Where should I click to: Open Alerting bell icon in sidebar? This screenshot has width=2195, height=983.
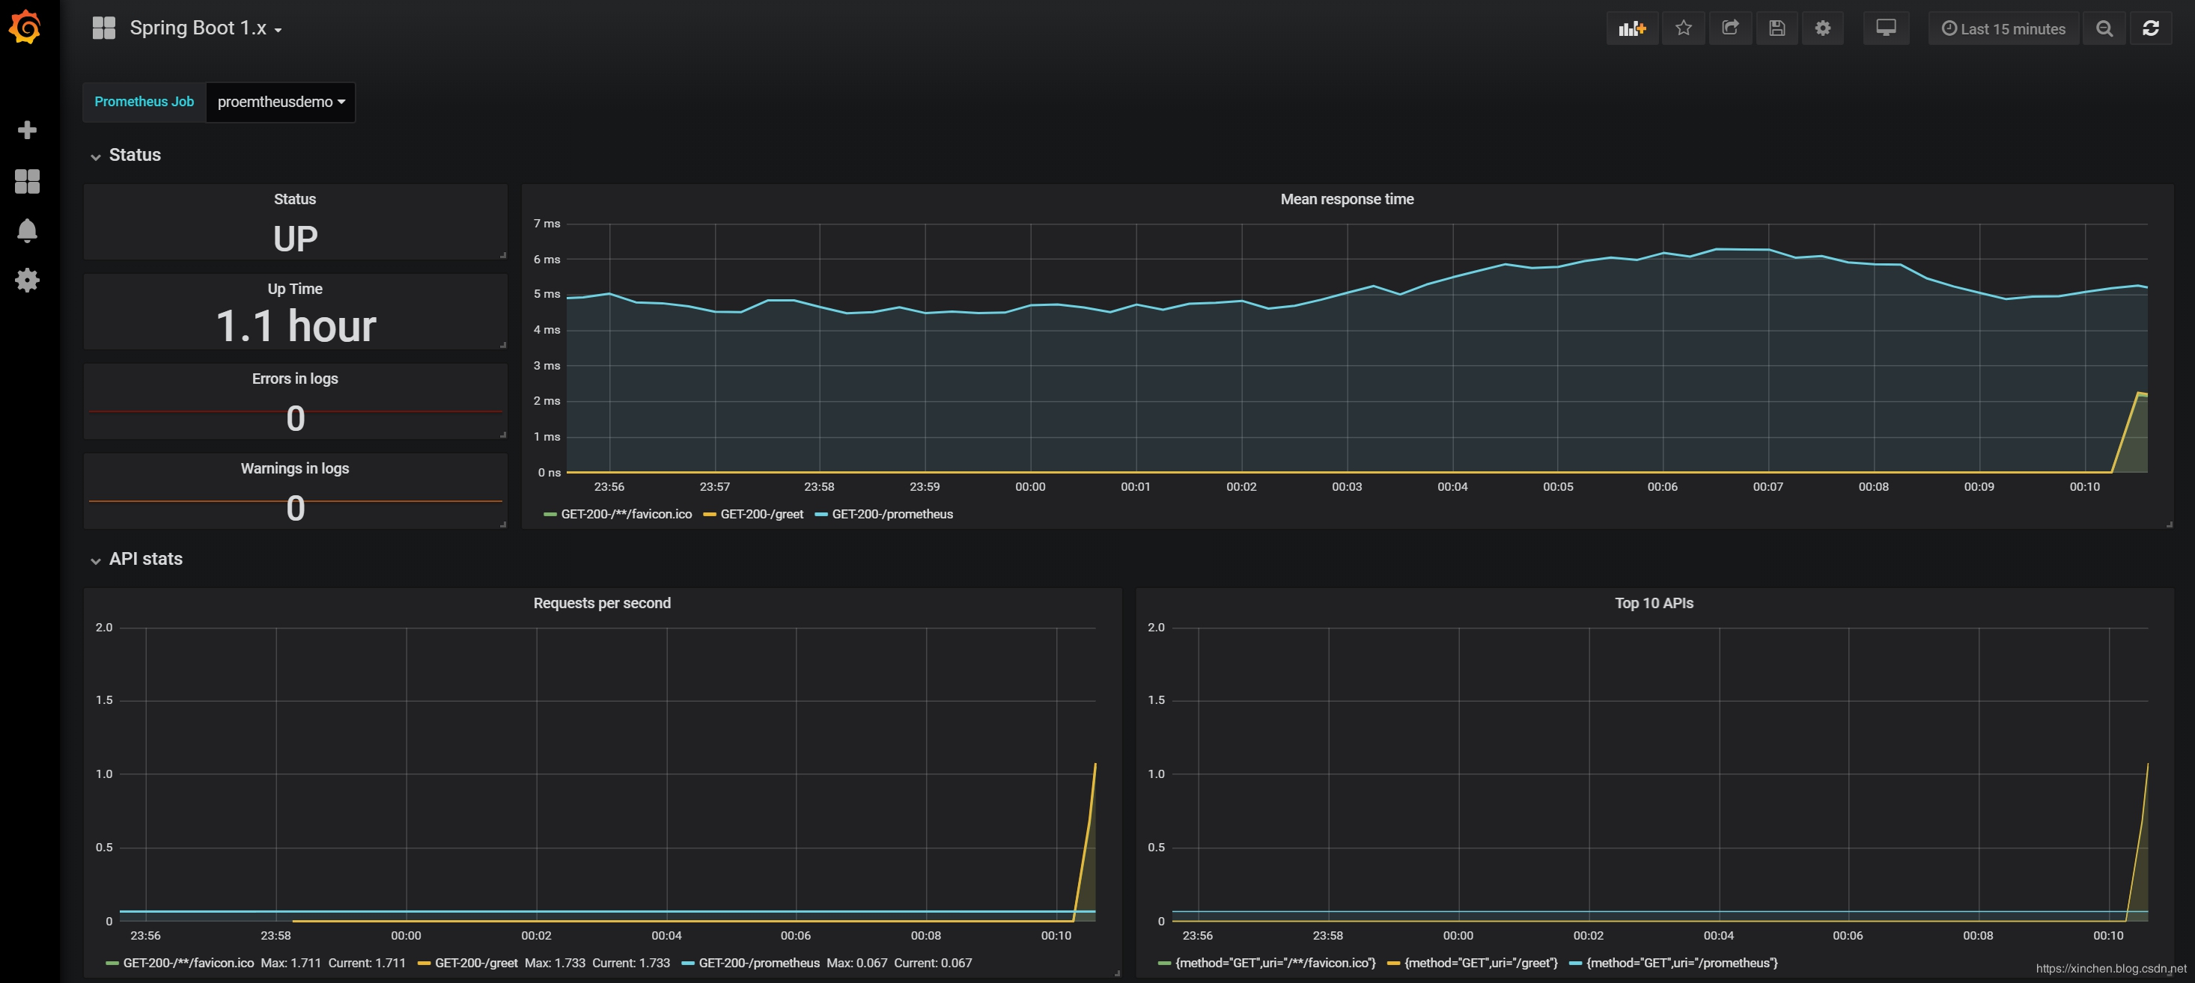(x=27, y=230)
